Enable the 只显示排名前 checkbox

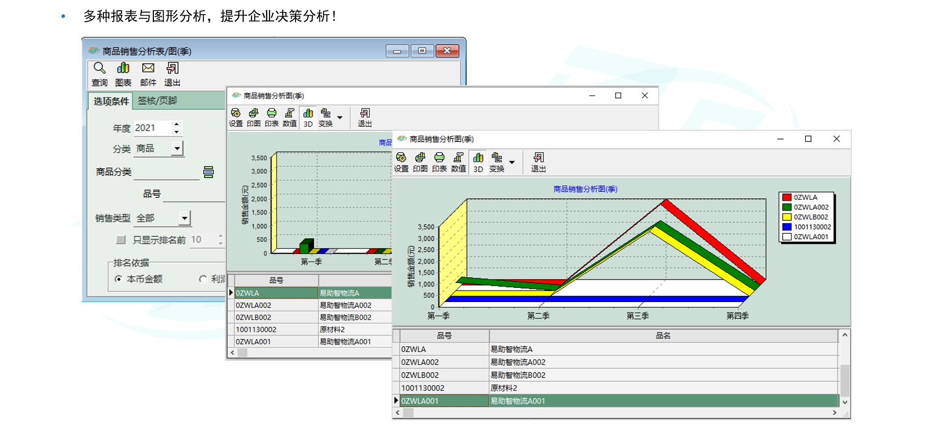point(121,239)
